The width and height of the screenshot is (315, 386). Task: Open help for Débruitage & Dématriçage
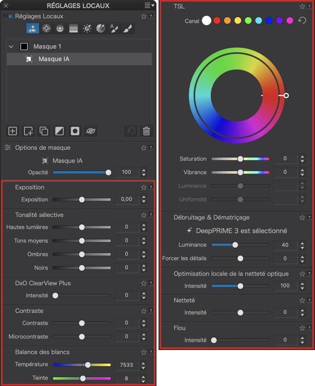(310, 218)
